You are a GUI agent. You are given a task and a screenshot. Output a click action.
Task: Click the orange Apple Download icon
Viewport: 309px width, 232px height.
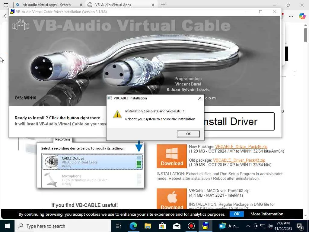pyautogui.click(x=172, y=199)
